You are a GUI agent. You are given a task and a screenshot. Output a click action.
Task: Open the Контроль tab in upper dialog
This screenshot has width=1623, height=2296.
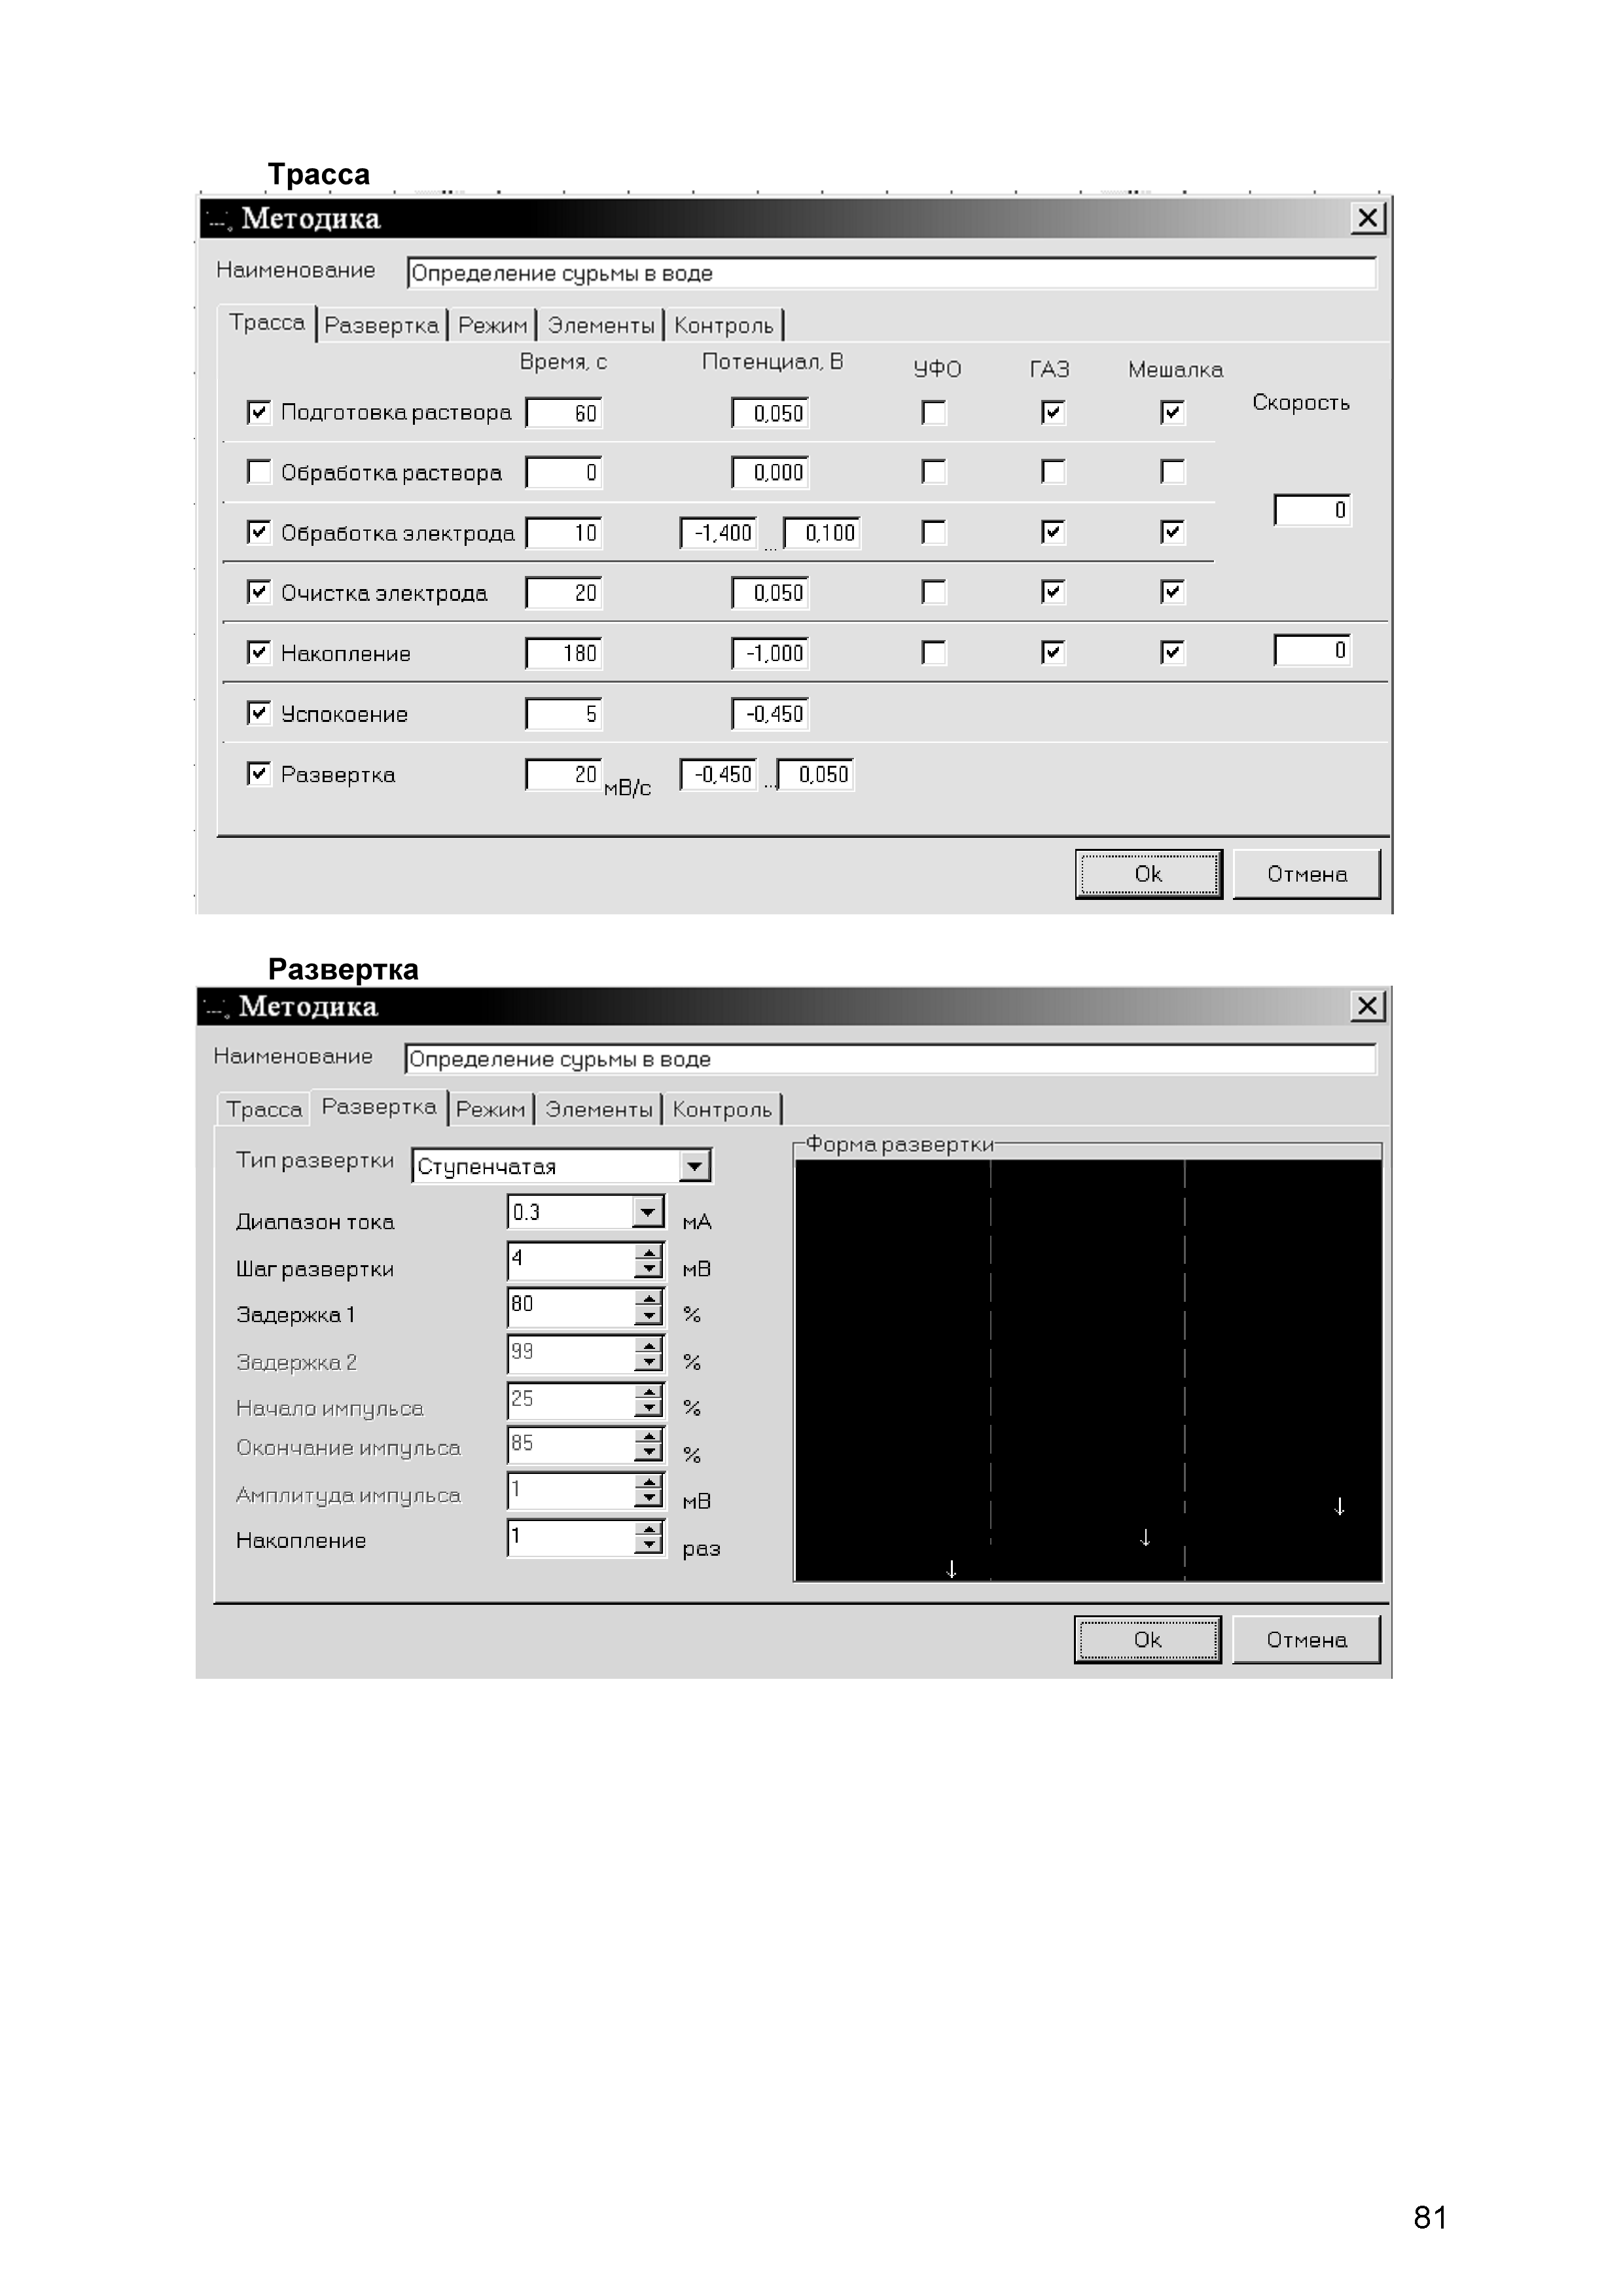[x=724, y=326]
